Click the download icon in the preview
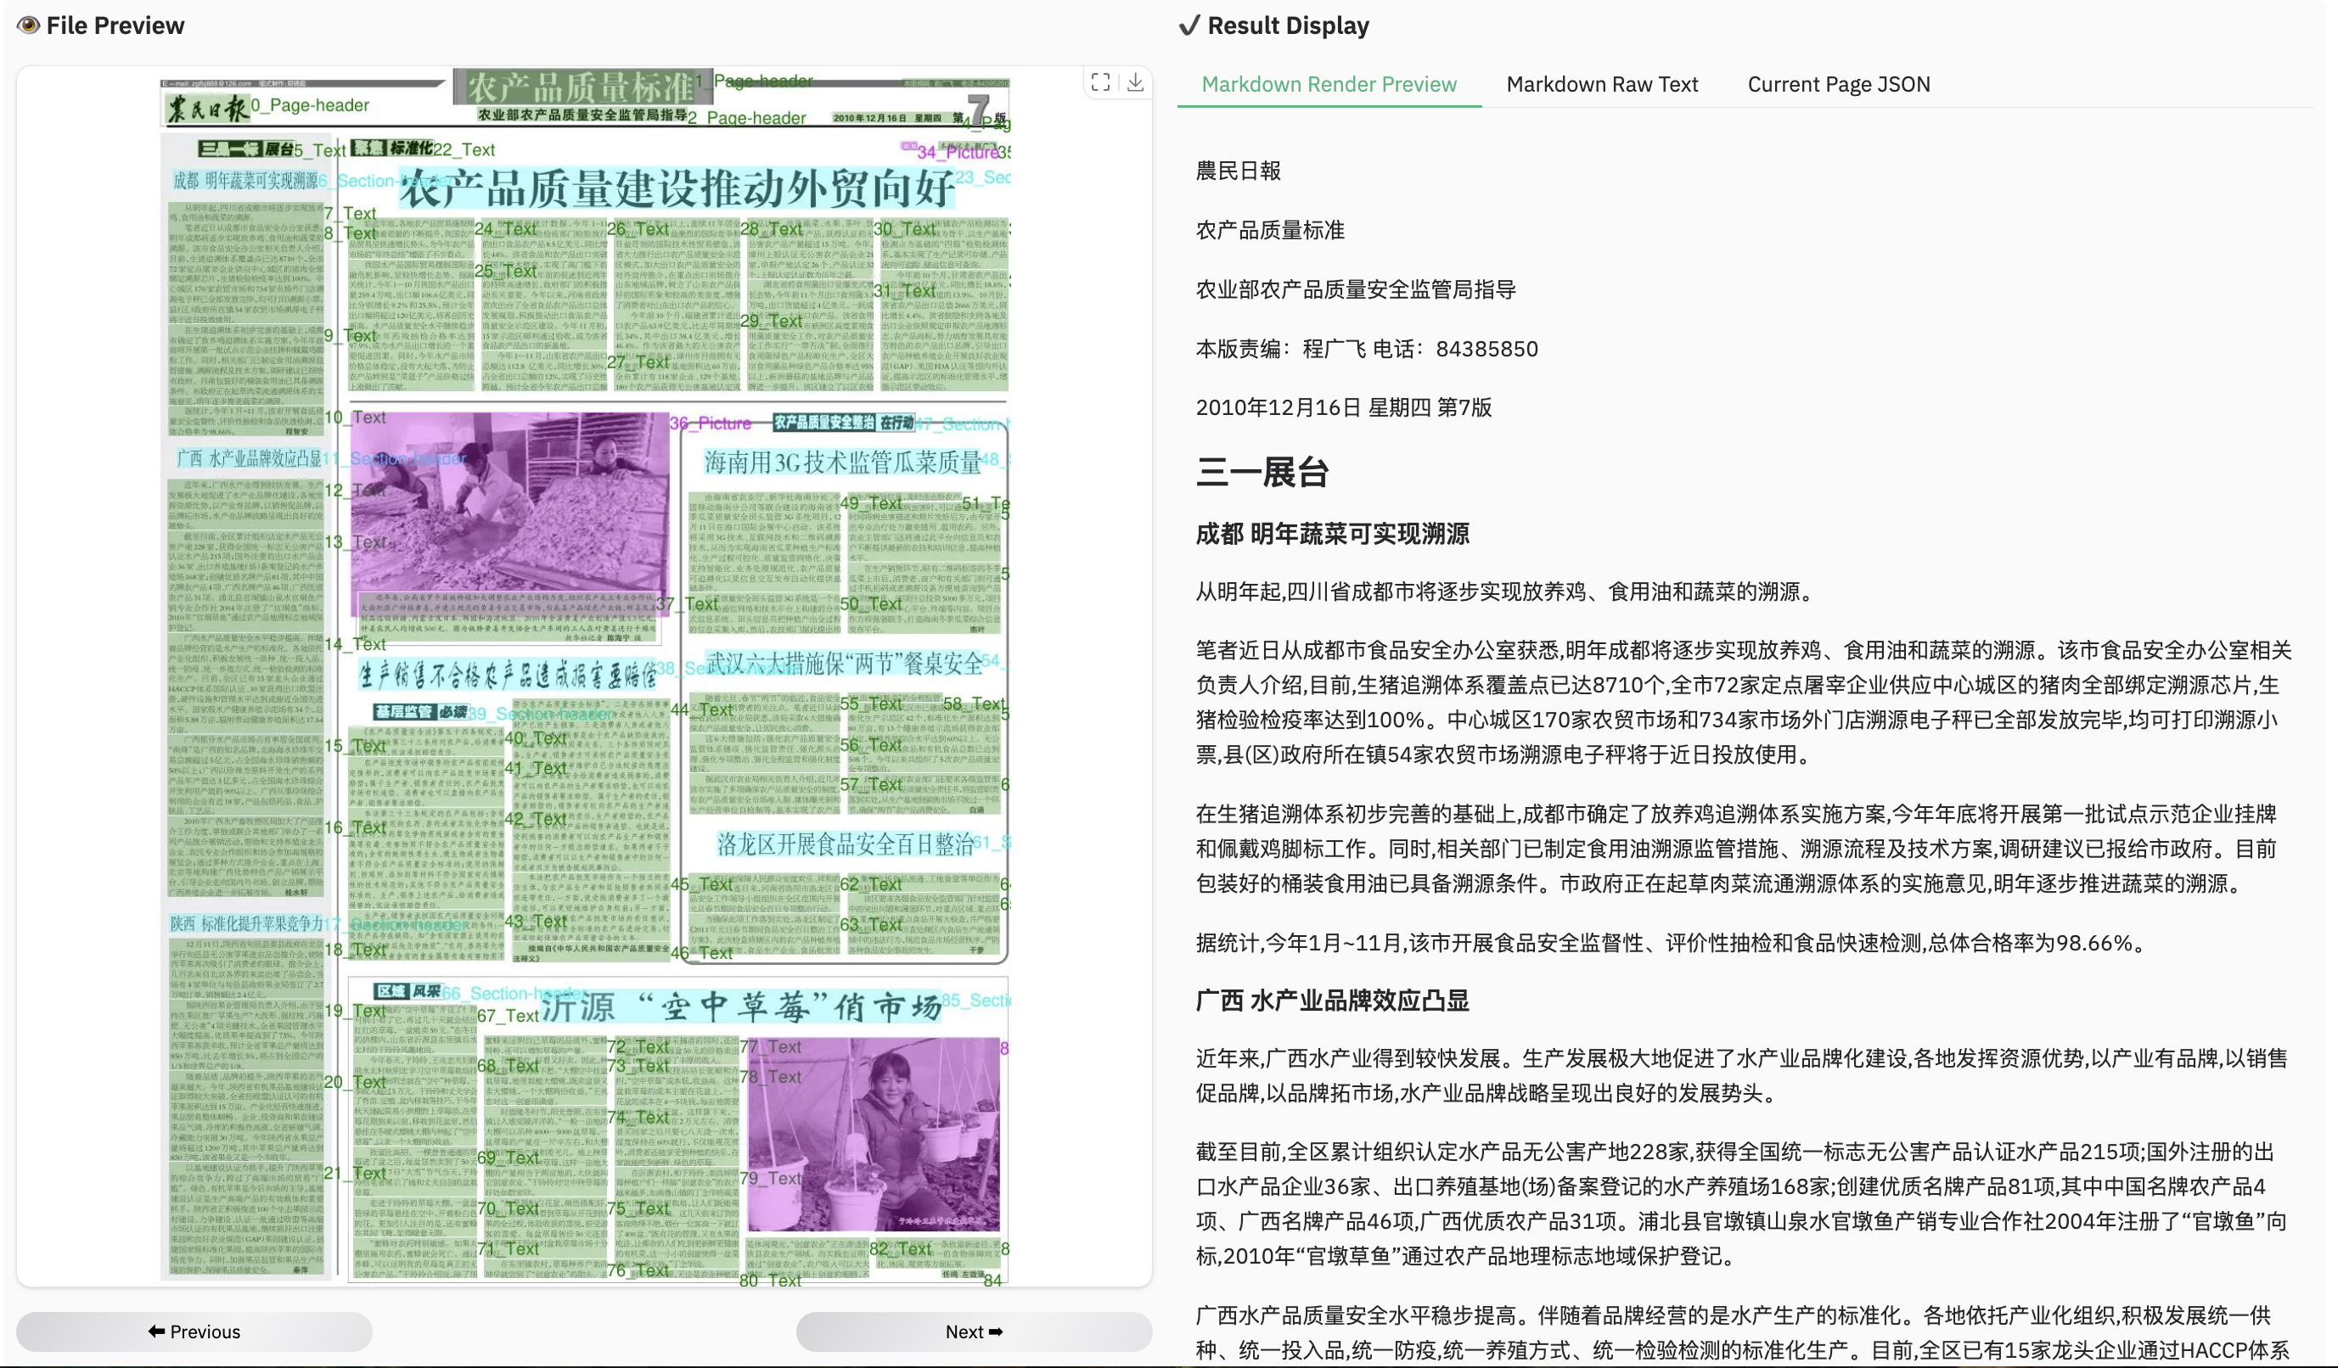The image size is (2338, 1368). (x=1136, y=82)
